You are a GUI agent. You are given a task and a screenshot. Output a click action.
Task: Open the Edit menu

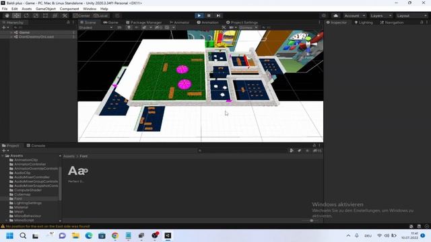coord(15,9)
